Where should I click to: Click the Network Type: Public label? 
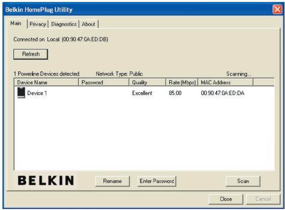click(x=119, y=74)
